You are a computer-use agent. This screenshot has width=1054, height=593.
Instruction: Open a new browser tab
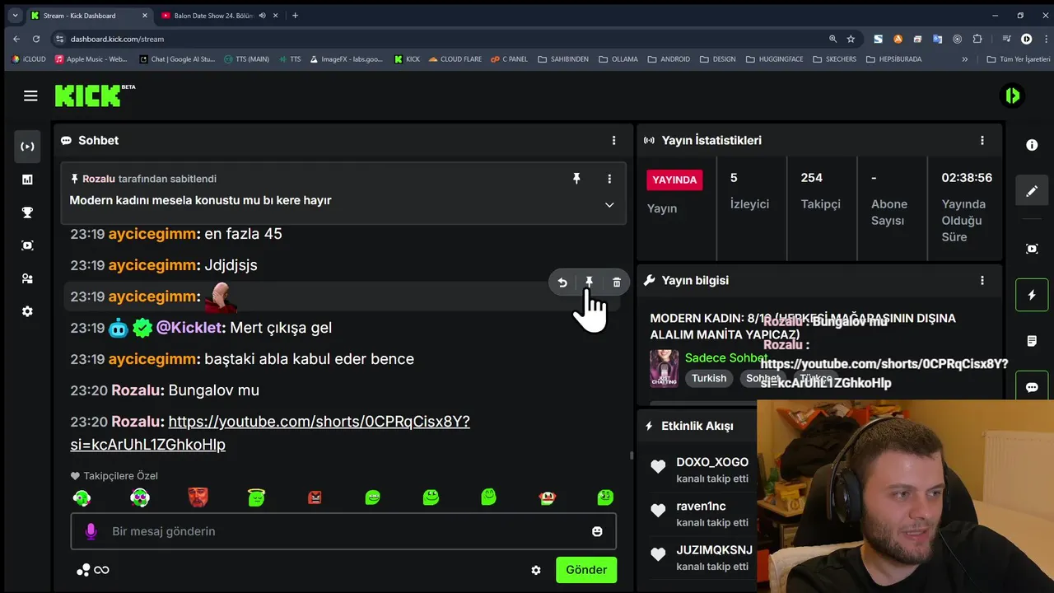pyautogui.click(x=295, y=16)
